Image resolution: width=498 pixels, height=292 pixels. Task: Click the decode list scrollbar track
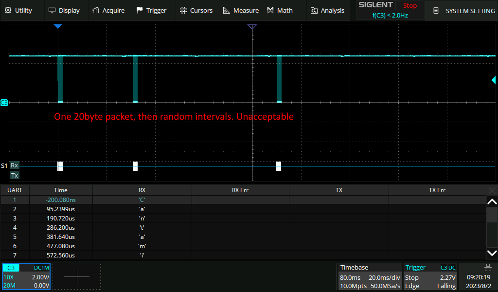(492, 227)
